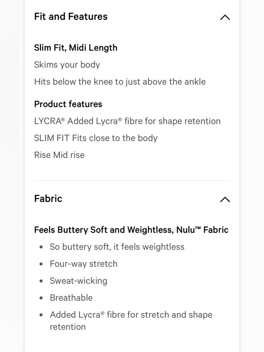Collapse the Fabric section chevron
The image size is (264, 352).
pyautogui.click(x=225, y=199)
